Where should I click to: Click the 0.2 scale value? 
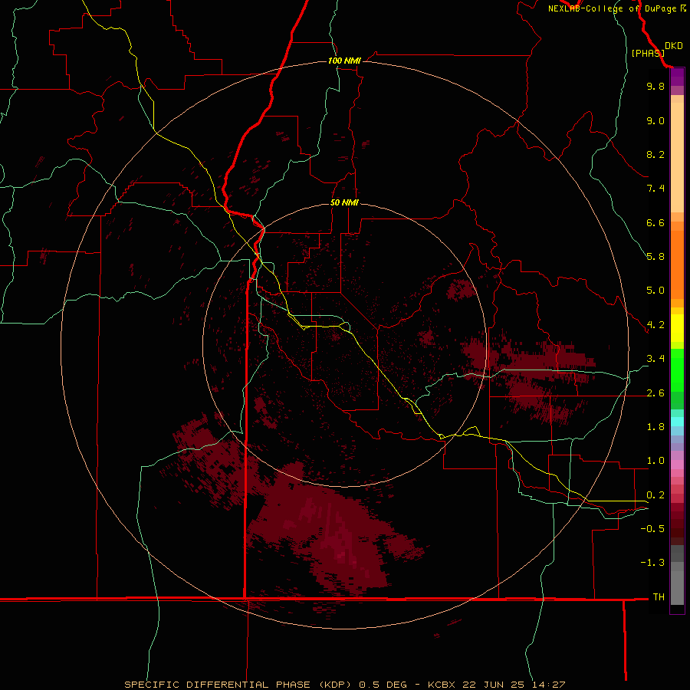pyautogui.click(x=655, y=495)
